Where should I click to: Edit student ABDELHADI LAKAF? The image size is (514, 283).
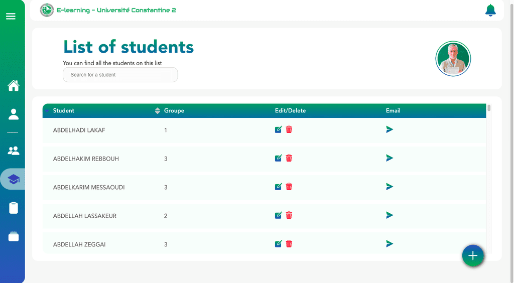[x=278, y=129]
